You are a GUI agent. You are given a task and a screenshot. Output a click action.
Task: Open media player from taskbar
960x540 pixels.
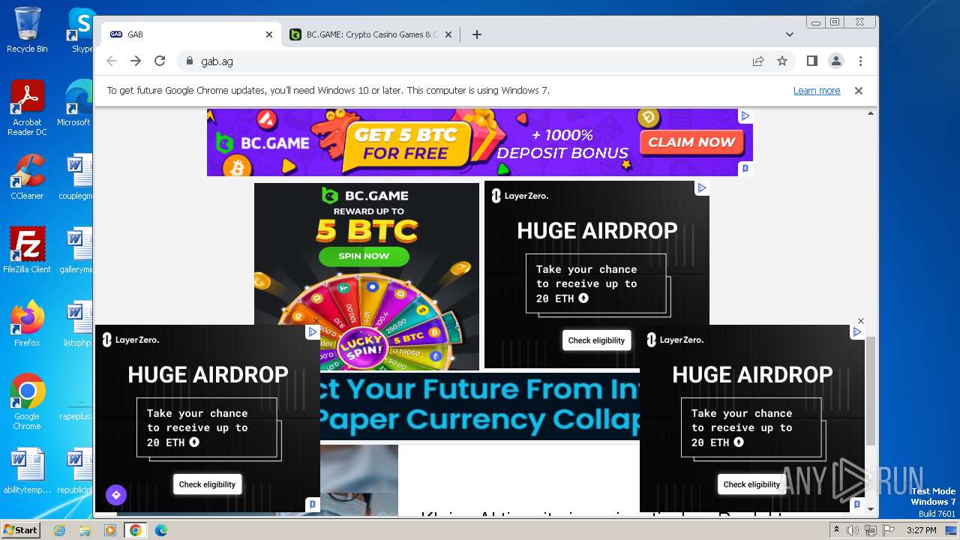pos(110,530)
